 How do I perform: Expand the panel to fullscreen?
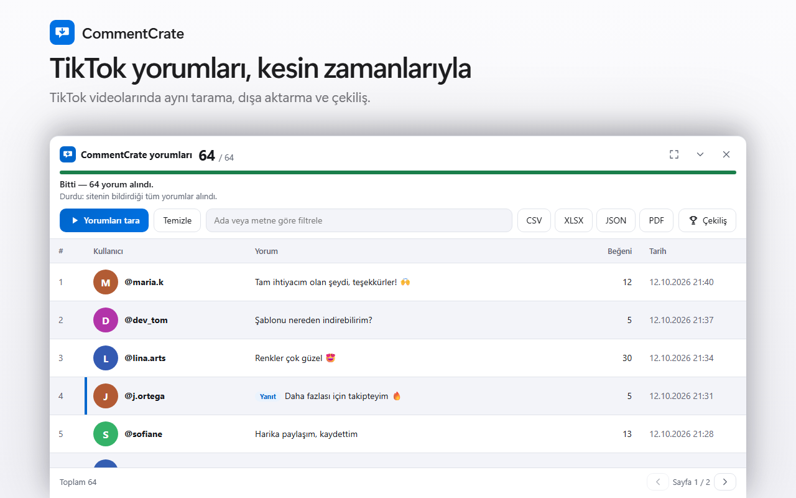coord(674,154)
